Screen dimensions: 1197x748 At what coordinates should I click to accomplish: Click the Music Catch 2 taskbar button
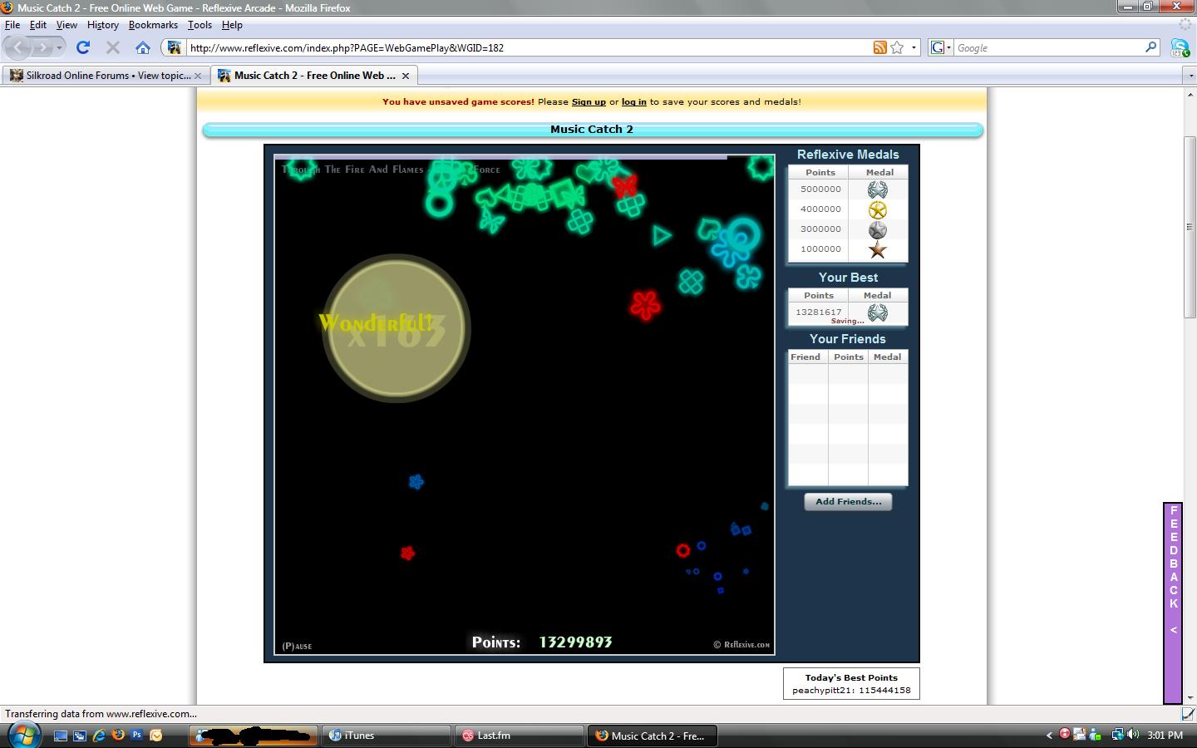(x=653, y=736)
